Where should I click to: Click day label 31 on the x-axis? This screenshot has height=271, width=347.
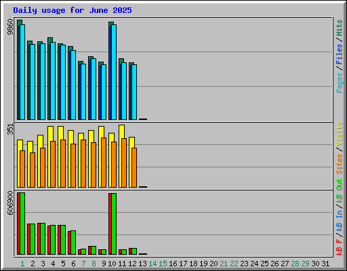(x=325, y=264)
